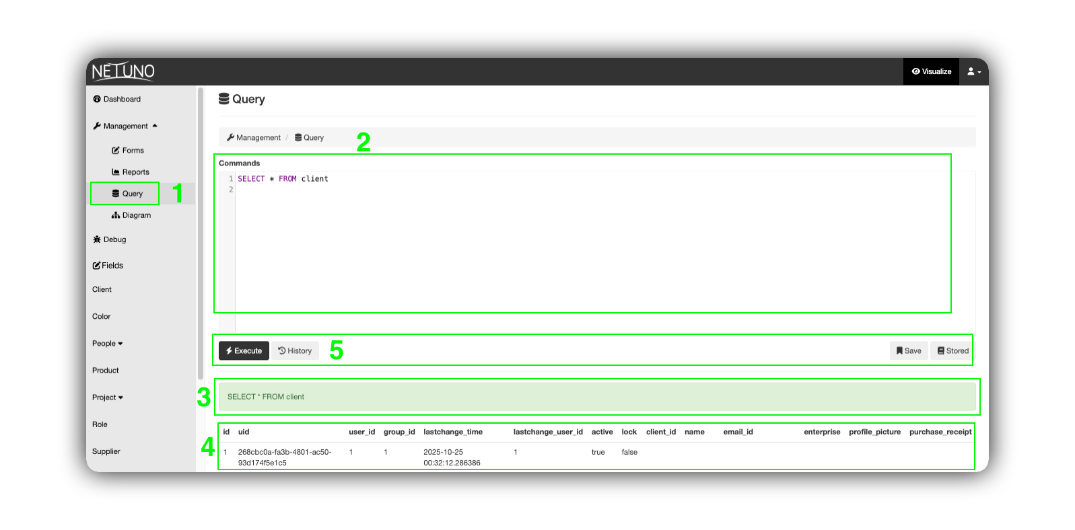Open the Stored queries
The image size is (1075, 530).
pos(952,350)
